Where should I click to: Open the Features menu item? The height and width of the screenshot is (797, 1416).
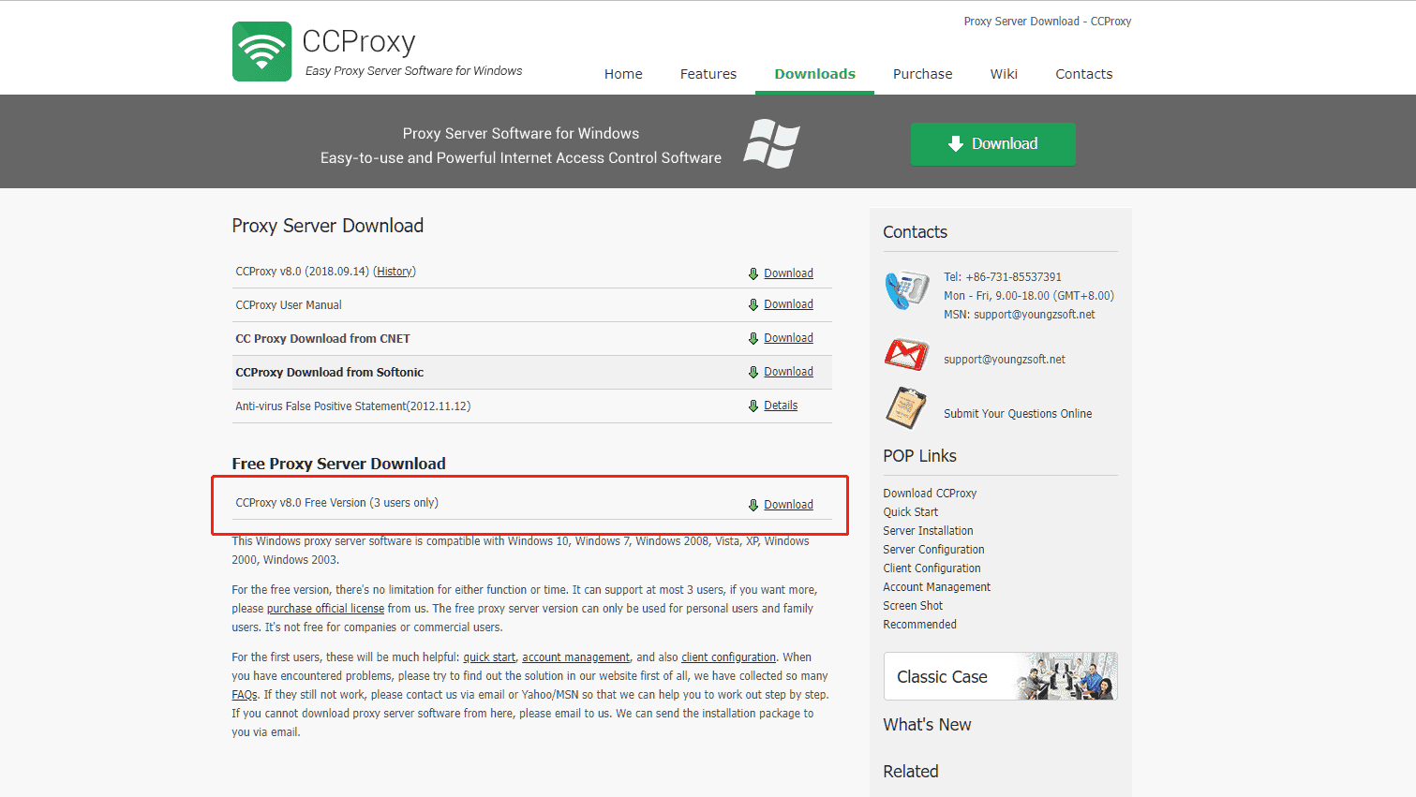(708, 74)
